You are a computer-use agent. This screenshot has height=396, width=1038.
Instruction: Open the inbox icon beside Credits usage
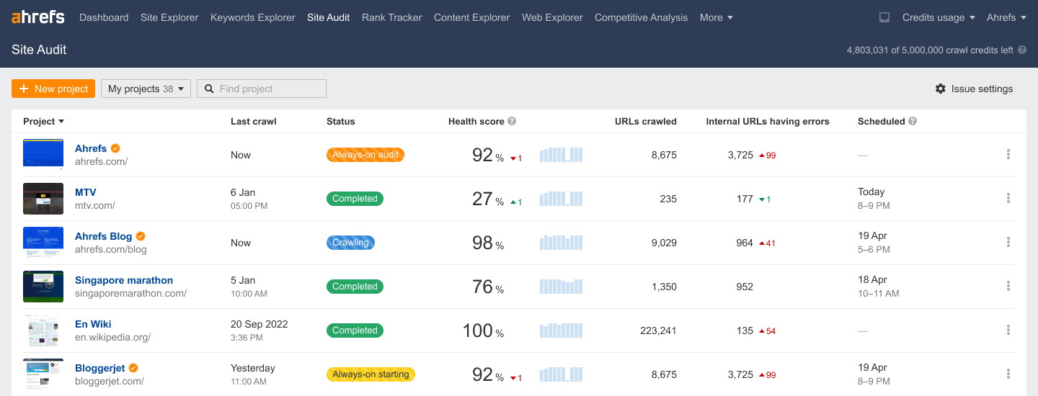tap(884, 17)
